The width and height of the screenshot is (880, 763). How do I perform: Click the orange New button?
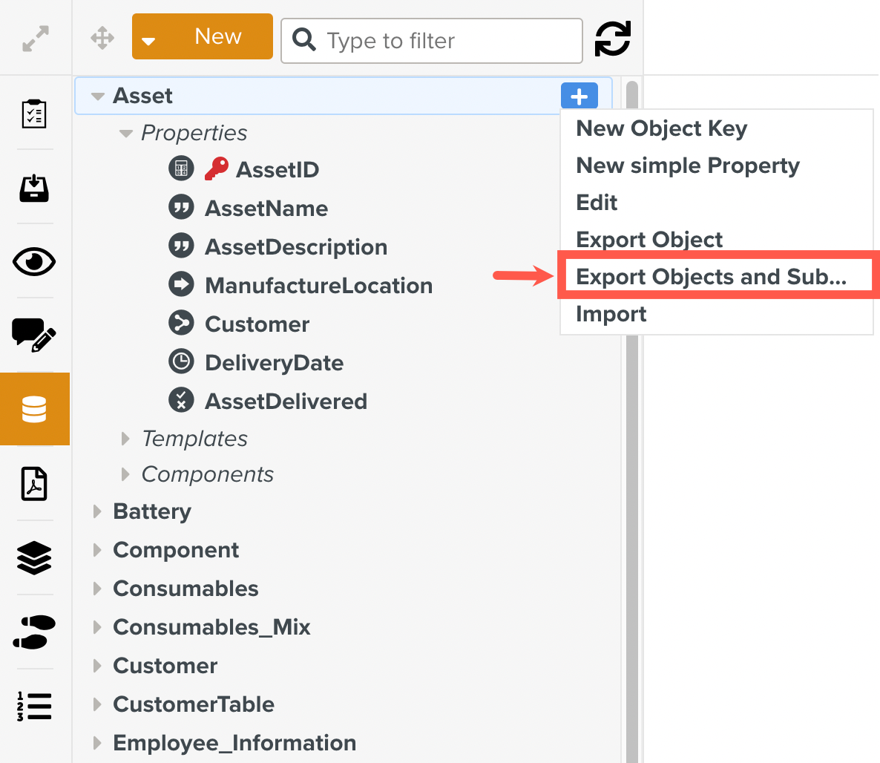217,36
